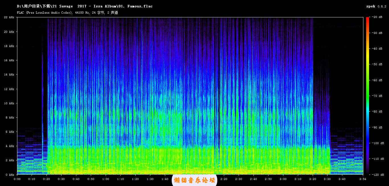Screen dimensions: 389x186
Task: Click the 1:40 time axis label
Action: [x=165, y=179]
